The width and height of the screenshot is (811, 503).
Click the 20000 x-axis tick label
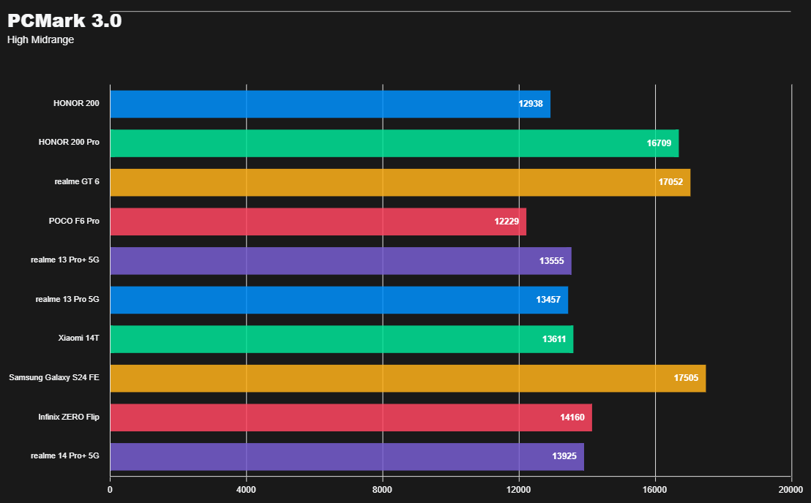(x=791, y=489)
